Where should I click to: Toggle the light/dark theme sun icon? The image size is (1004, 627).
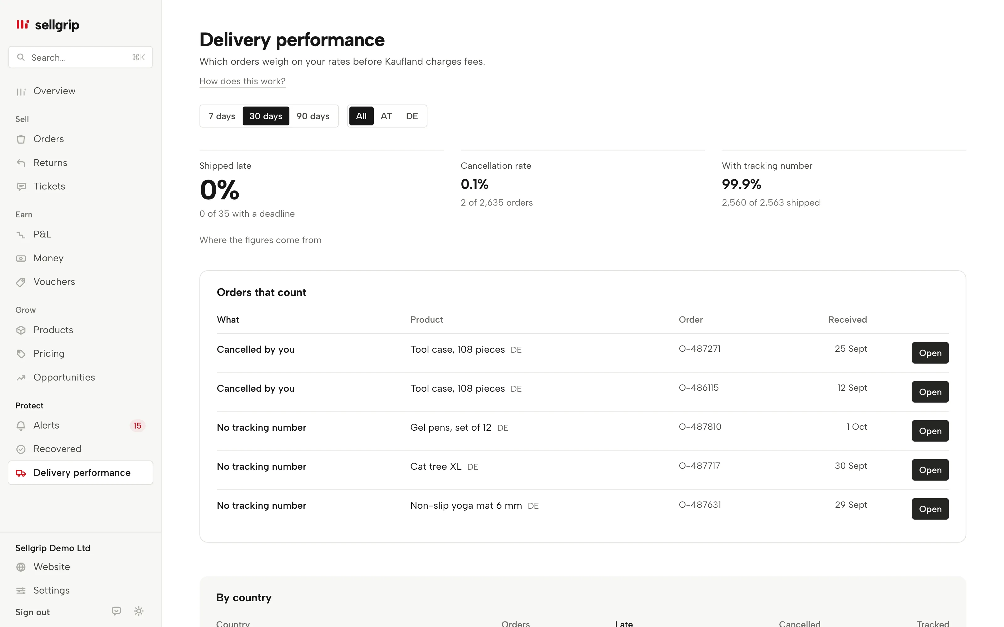[x=139, y=611]
